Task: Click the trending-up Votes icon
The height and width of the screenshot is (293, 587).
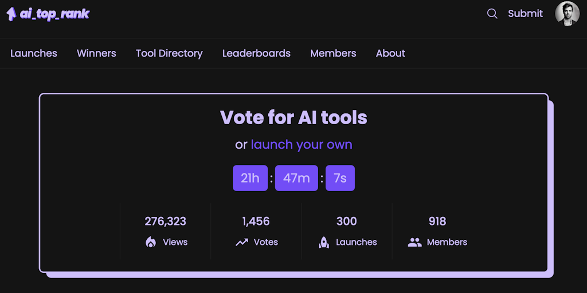Action: [x=242, y=242]
